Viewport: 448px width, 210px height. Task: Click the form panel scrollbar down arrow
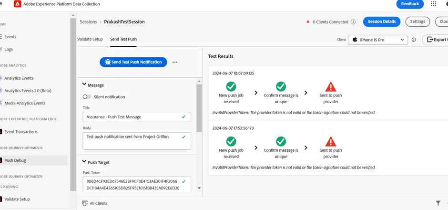click(x=199, y=188)
